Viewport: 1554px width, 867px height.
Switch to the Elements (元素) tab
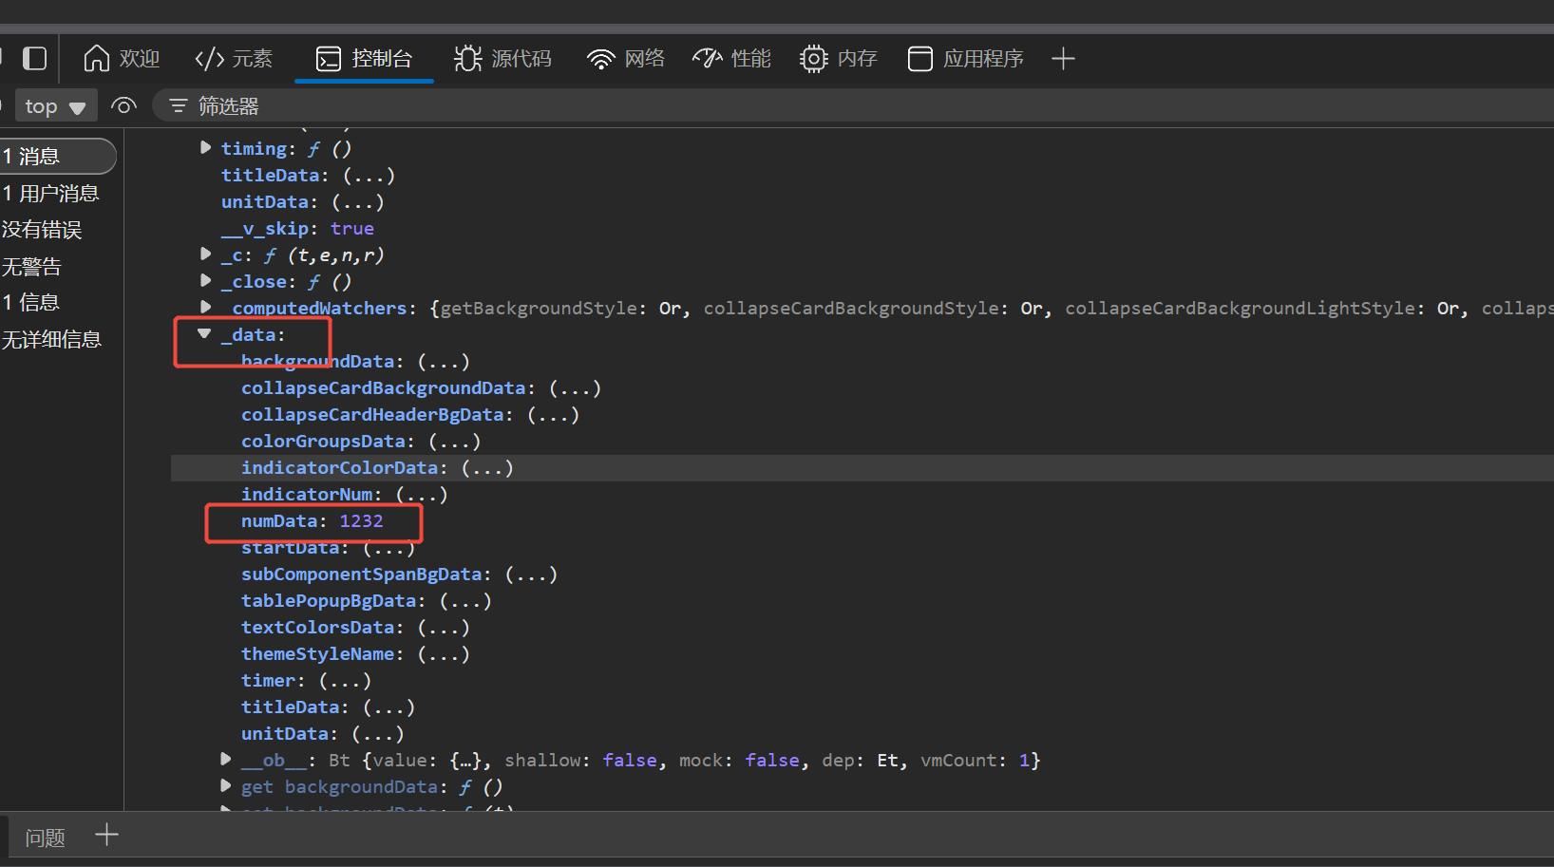pos(234,59)
